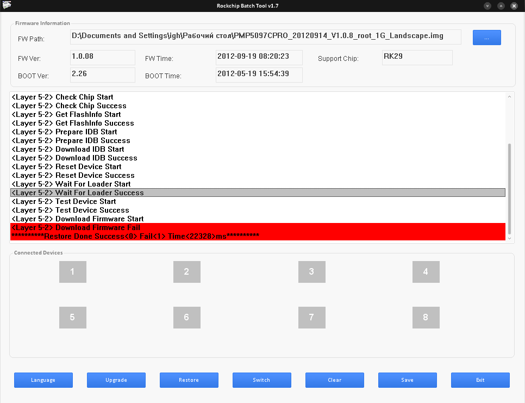
Task: Select connected device slot 4
Action: [426, 272]
